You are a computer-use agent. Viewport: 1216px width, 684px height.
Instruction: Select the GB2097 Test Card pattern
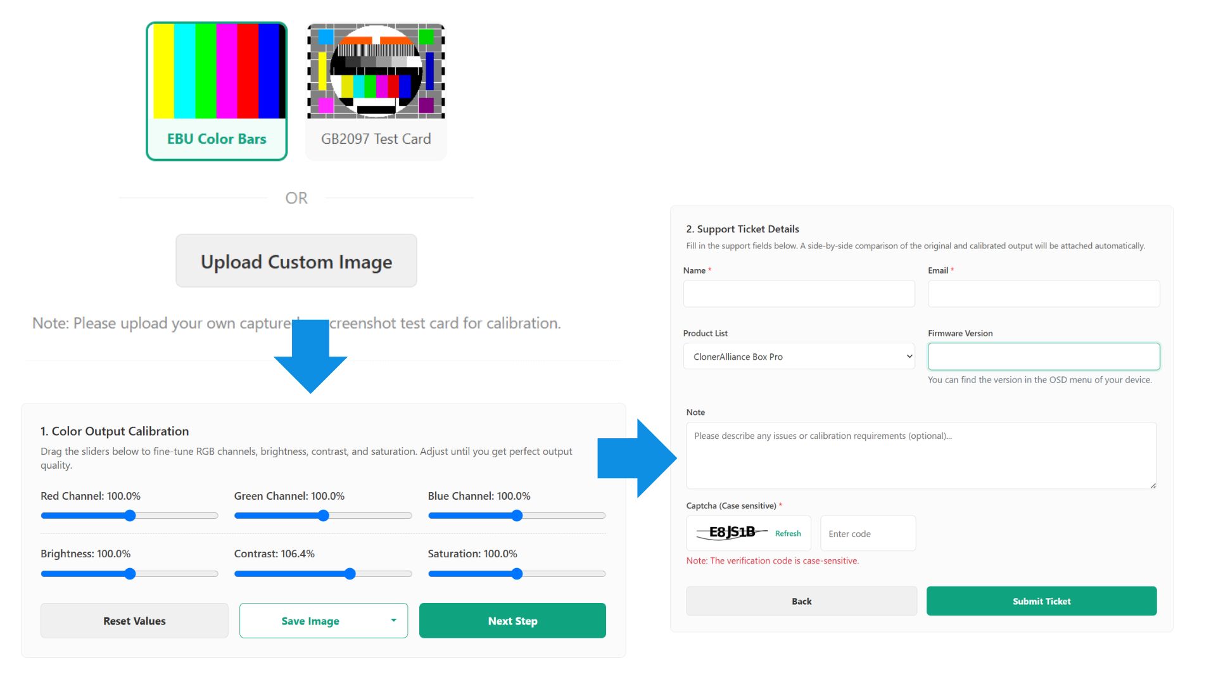[376, 91]
